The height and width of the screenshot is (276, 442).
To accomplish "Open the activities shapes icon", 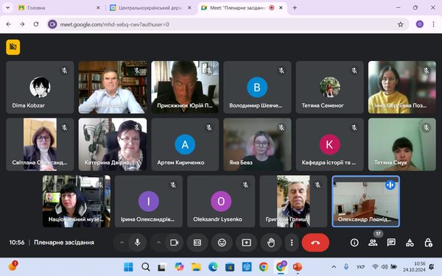I will pyautogui.click(x=410, y=242).
